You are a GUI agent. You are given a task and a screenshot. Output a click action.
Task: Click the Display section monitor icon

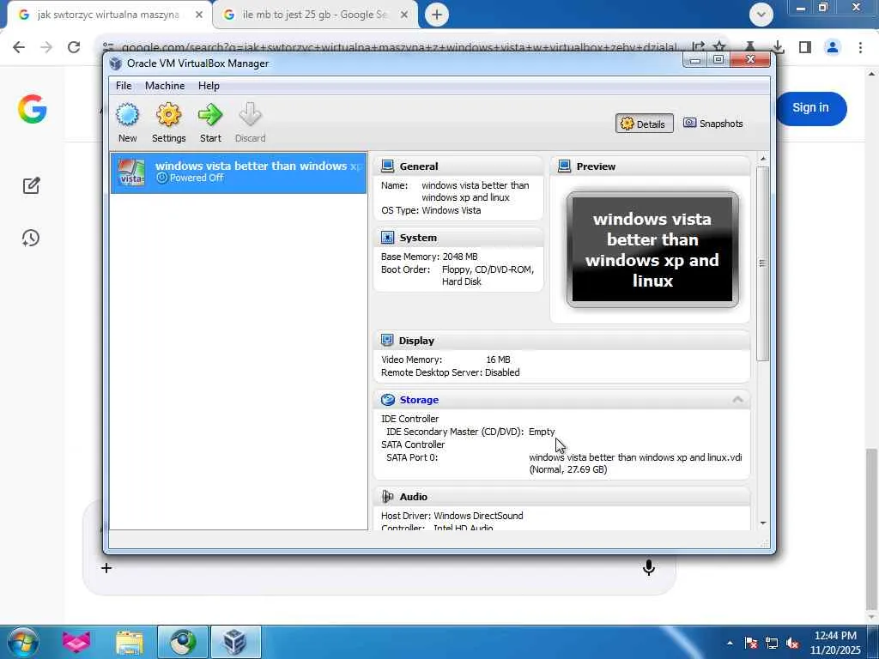[x=387, y=340]
